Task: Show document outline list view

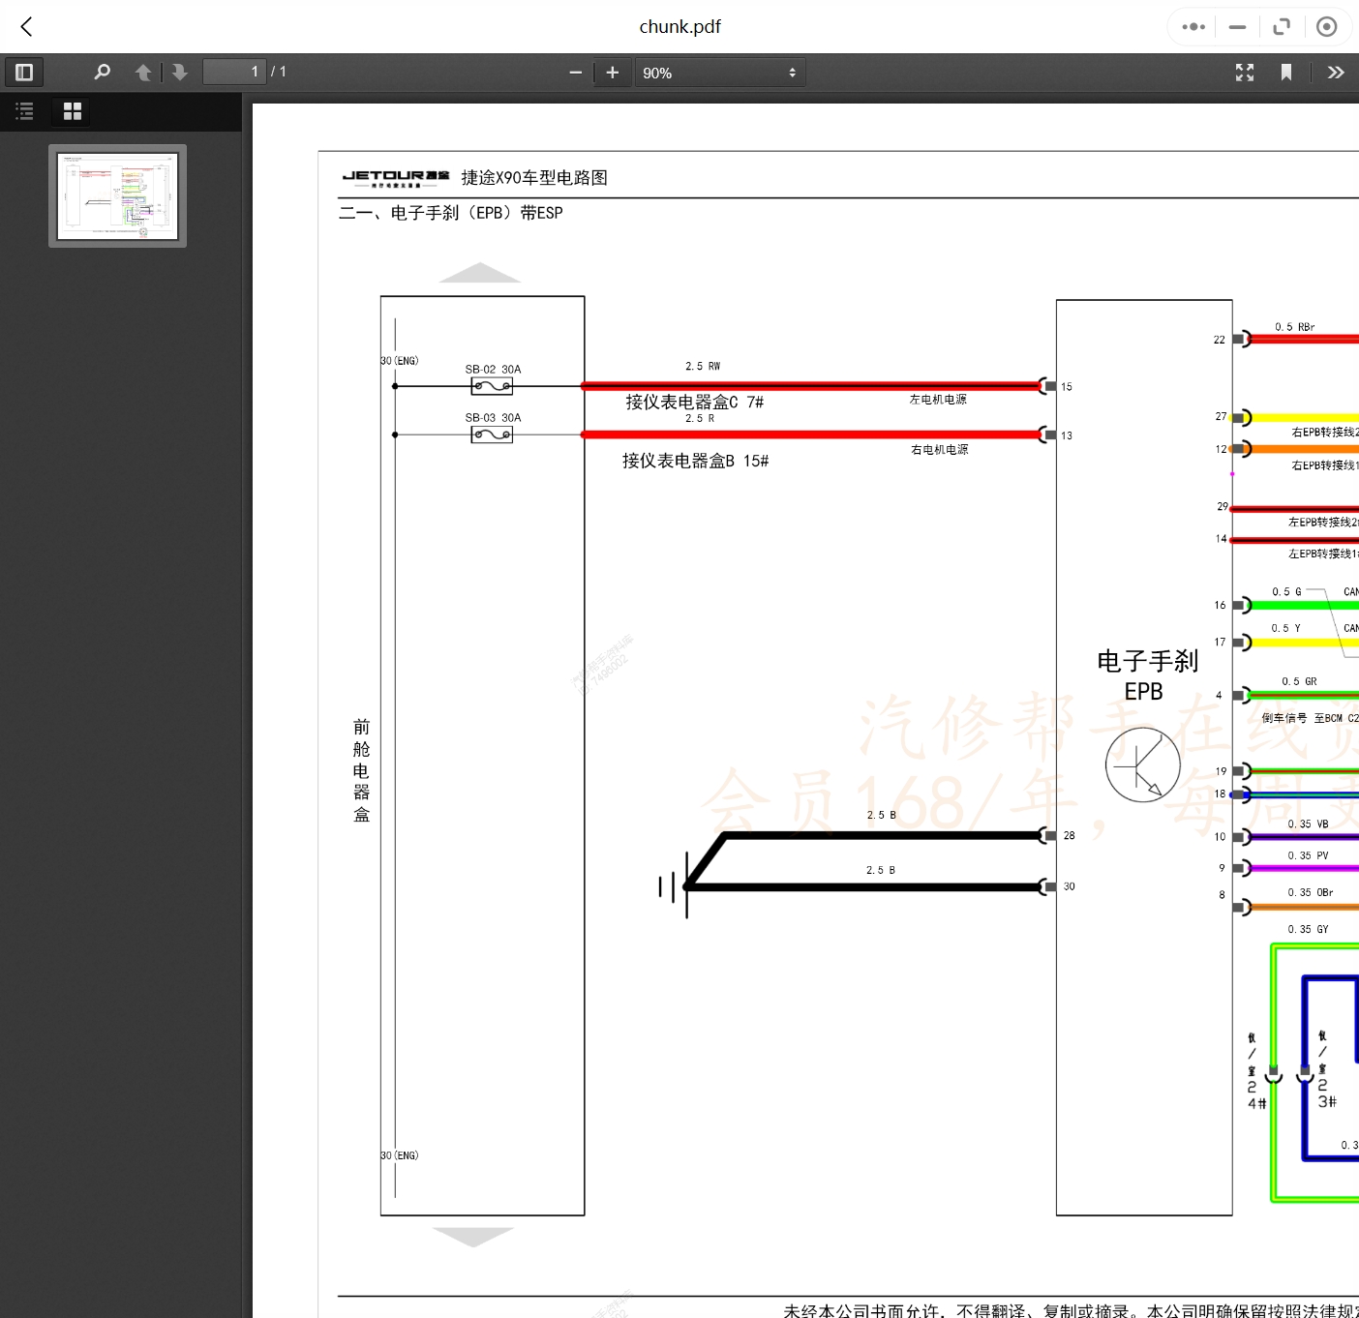Action: (25, 111)
